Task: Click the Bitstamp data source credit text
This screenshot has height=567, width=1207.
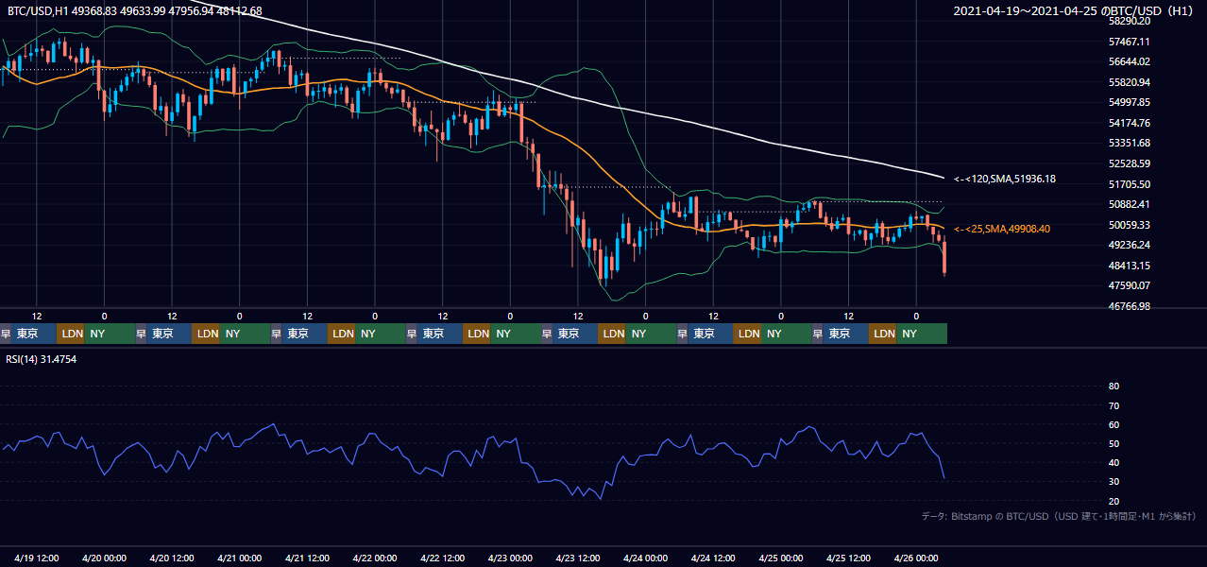Action: pyautogui.click(x=1059, y=516)
